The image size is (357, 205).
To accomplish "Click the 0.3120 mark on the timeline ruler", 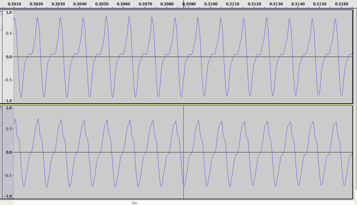I will tap(254, 4).
